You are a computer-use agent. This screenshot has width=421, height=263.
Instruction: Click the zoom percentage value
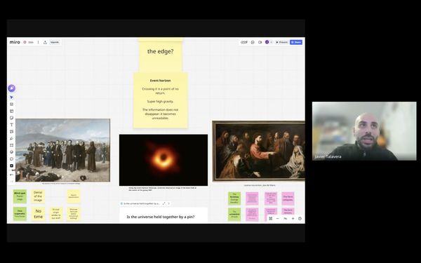(x=285, y=218)
